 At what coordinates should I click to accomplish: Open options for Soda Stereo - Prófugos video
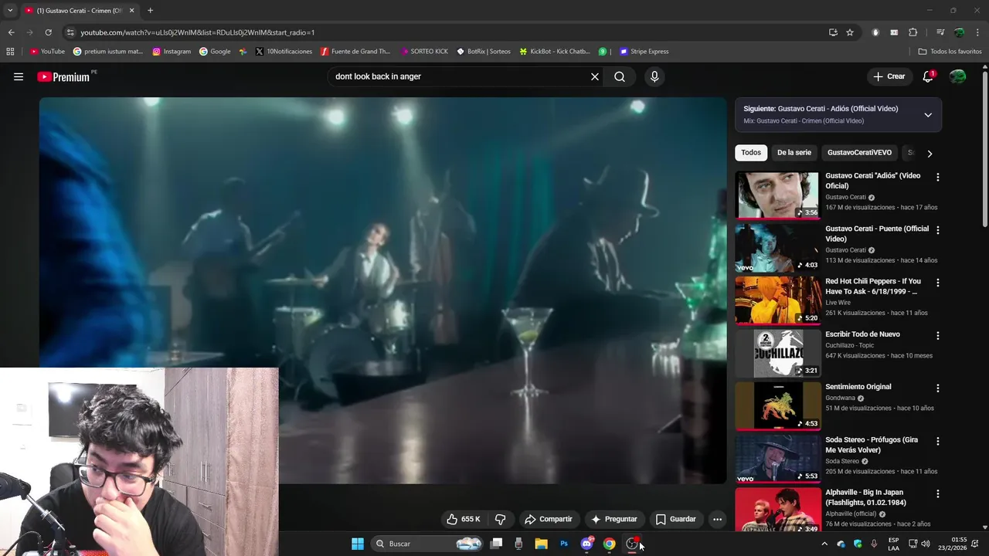tap(938, 441)
